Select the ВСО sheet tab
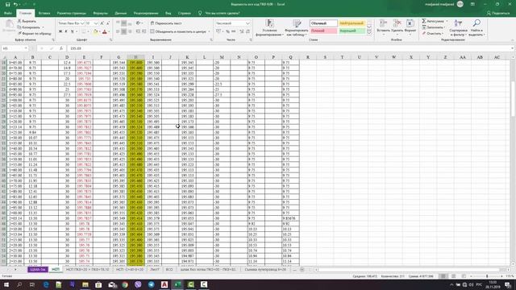516x290 pixels. [x=169, y=270]
